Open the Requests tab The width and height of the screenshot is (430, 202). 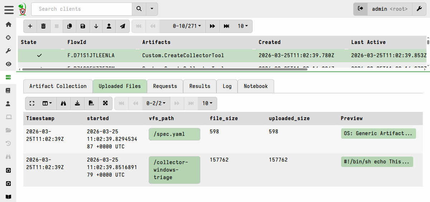point(165,86)
